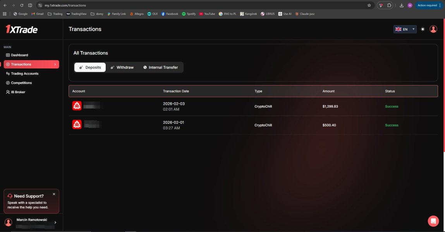The height and width of the screenshot is (232, 445).
Task: Go to Dashboard in sidebar
Action: 19,55
